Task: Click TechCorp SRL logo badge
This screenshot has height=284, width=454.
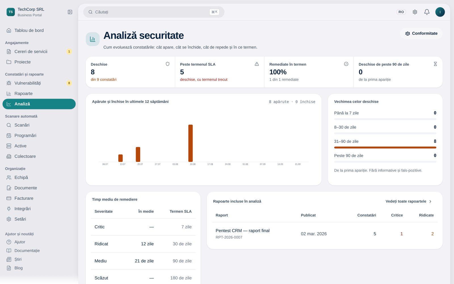Action: [x=10, y=12]
